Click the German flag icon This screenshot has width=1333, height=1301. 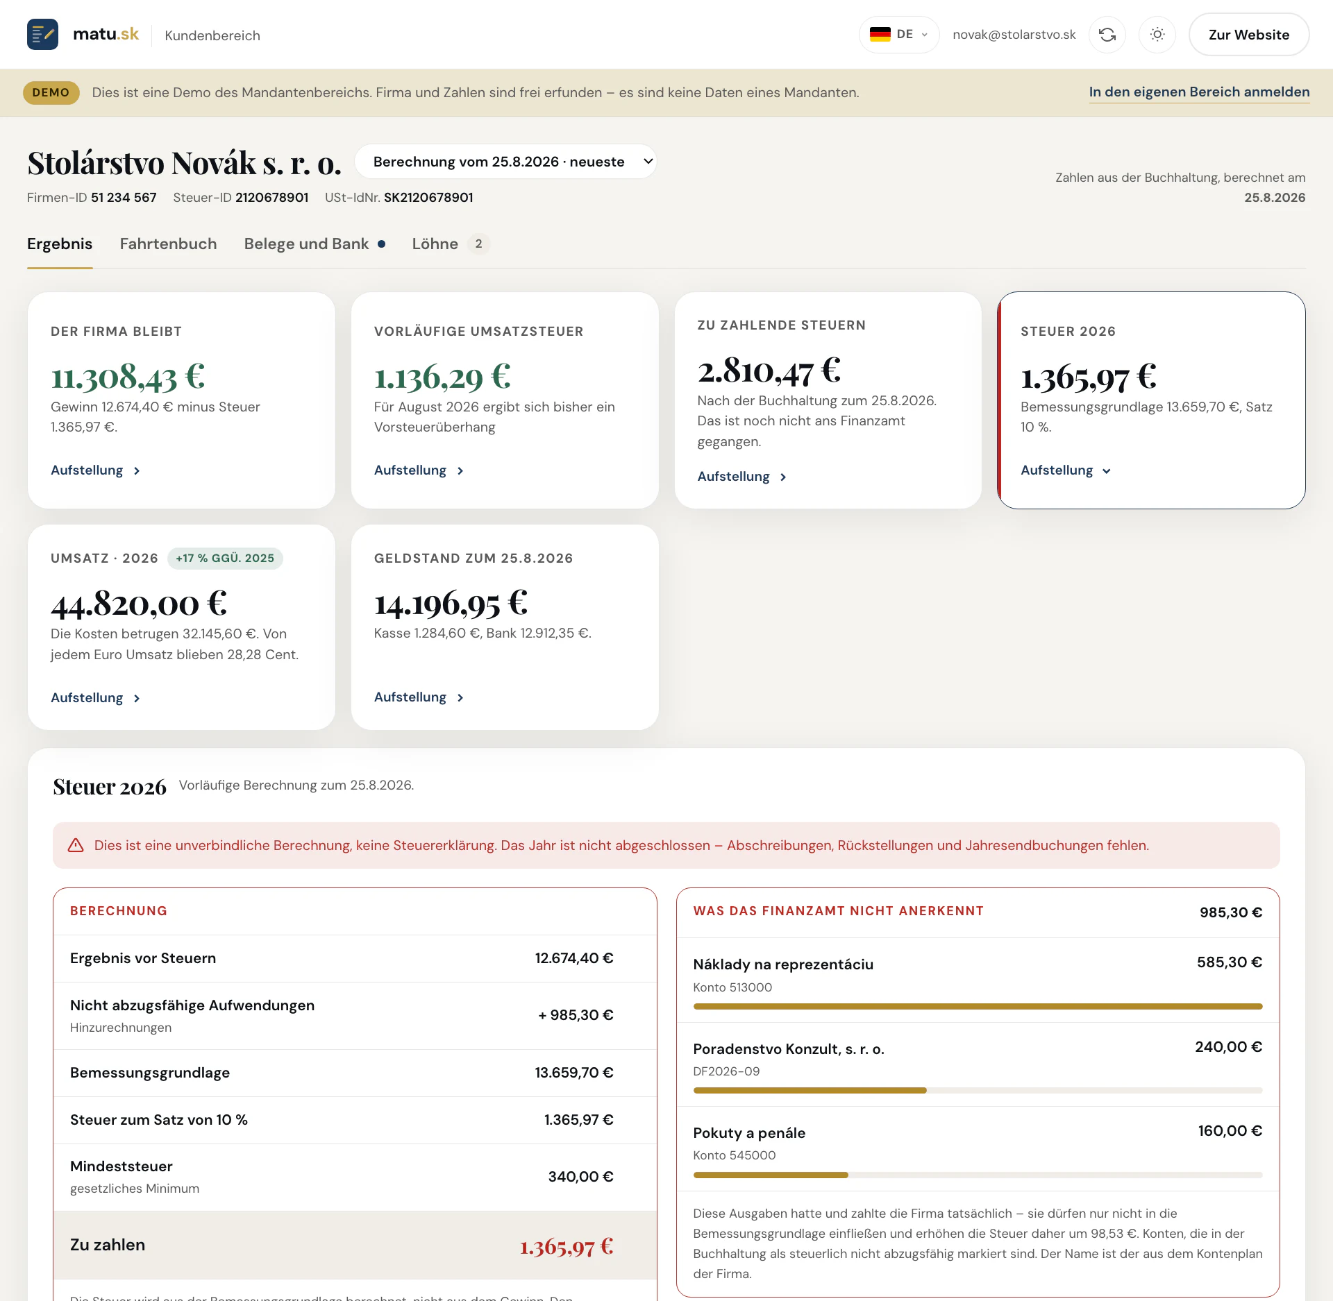880,34
